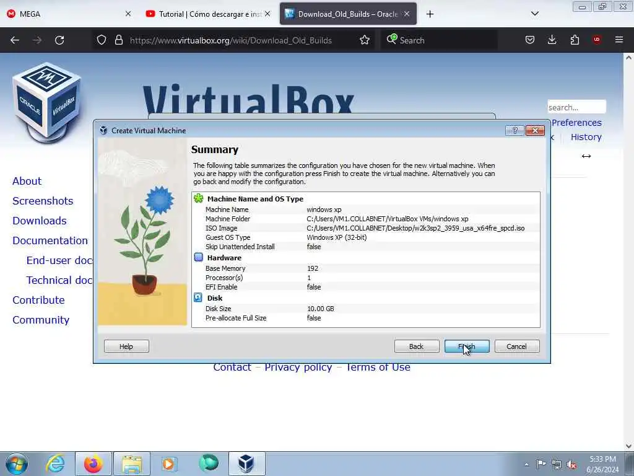Click the green clover icon next to Machine Name
Viewport: 634px width, 476px height.
[199, 198]
